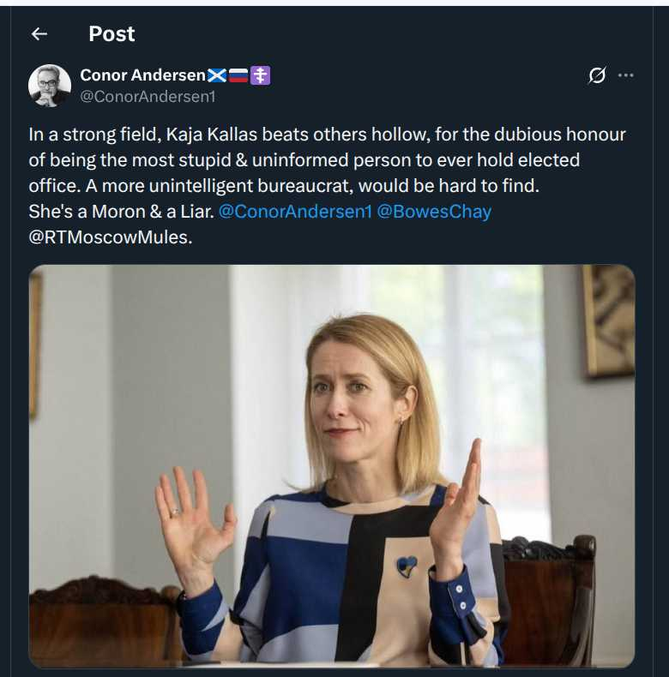The image size is (669, 677).
Task: Click the "Post" header title
Action: 111,33
